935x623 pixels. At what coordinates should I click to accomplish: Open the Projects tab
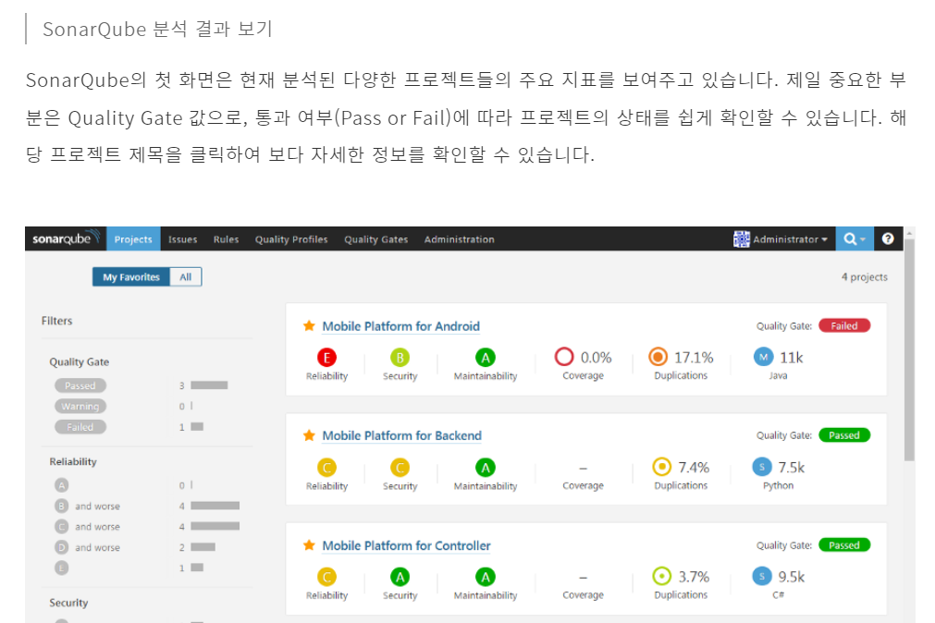(133, 239)
